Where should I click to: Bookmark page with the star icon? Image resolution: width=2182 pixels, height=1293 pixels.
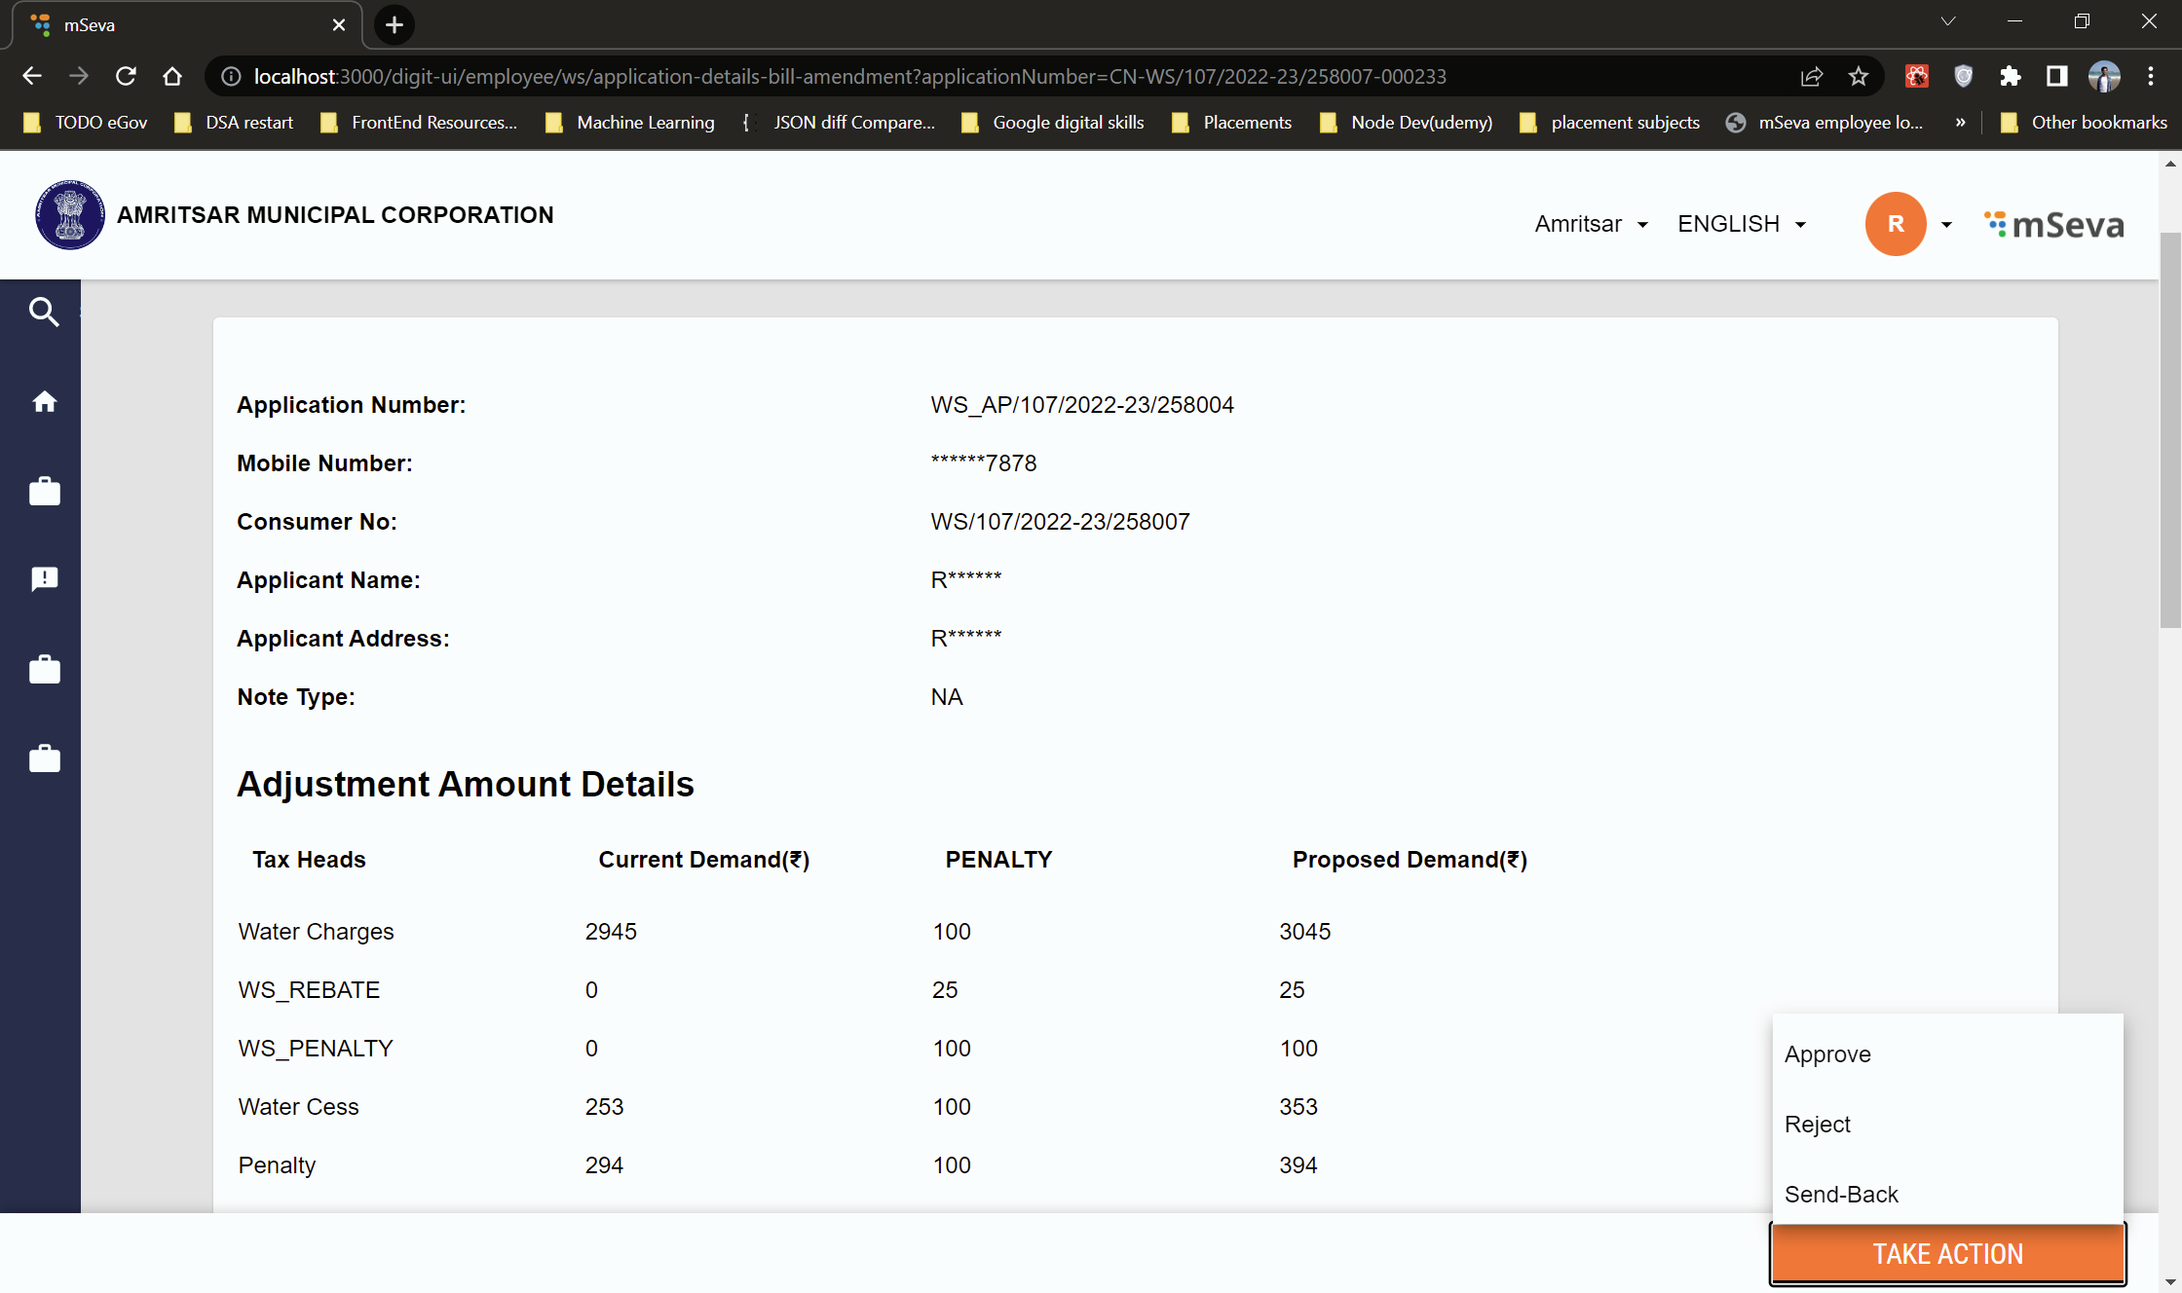tap(1859, 76)
